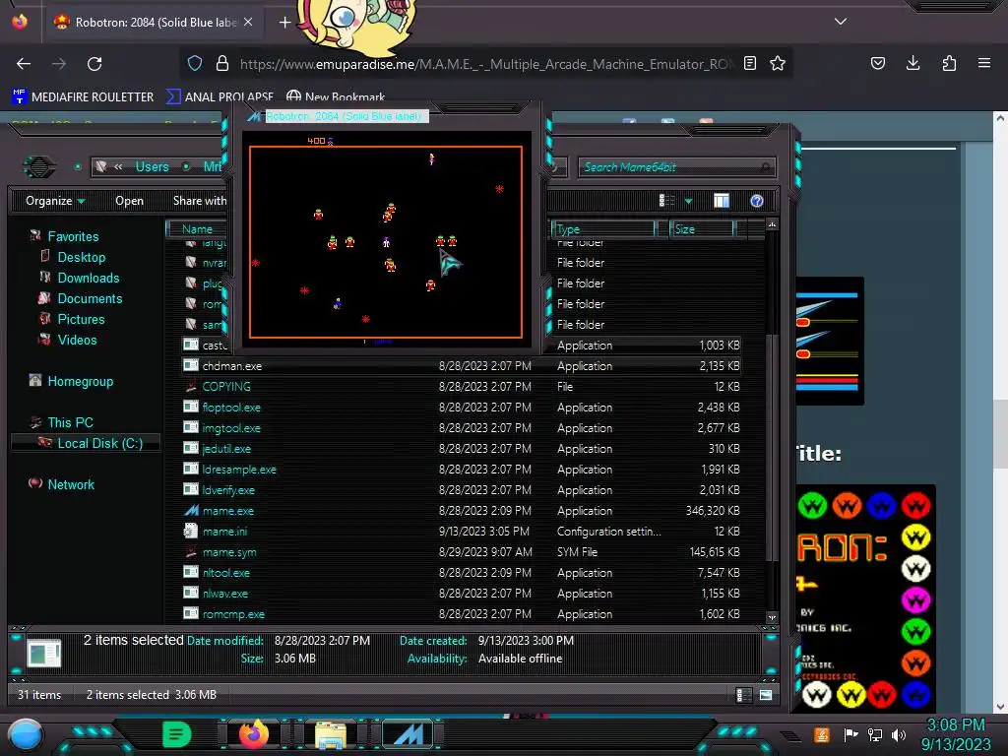
Task: Select Favorites in navigation pane
Action: (73, 236)
